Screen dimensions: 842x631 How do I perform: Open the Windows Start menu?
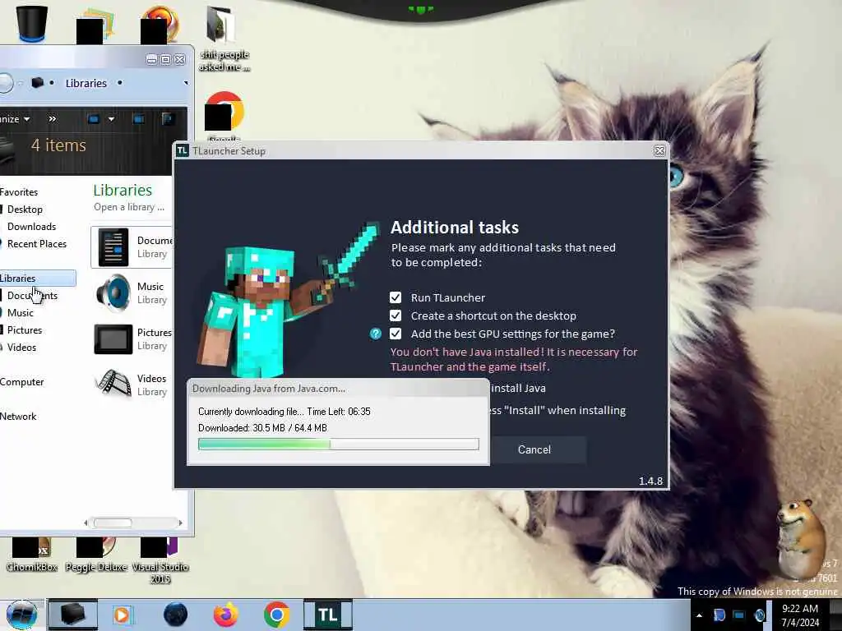21,615
